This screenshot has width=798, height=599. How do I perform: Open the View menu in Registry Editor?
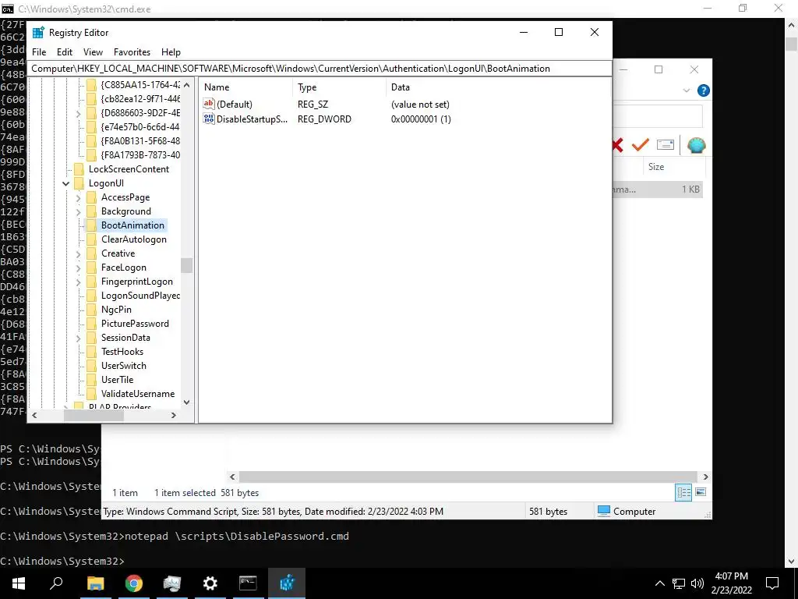point(93,52)
